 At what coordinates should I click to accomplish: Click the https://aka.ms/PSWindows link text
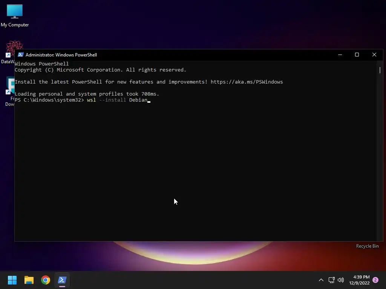tap(247, 82)
